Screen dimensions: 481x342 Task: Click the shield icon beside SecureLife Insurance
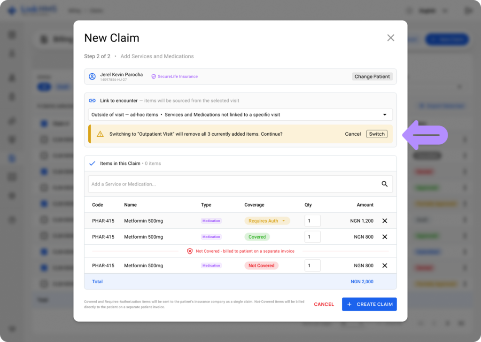pyautogui.click(x=154, y=77)
